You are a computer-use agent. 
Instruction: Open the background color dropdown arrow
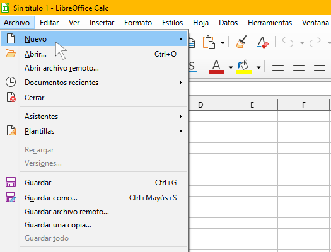pyautogui.click(x=258, y=67)
